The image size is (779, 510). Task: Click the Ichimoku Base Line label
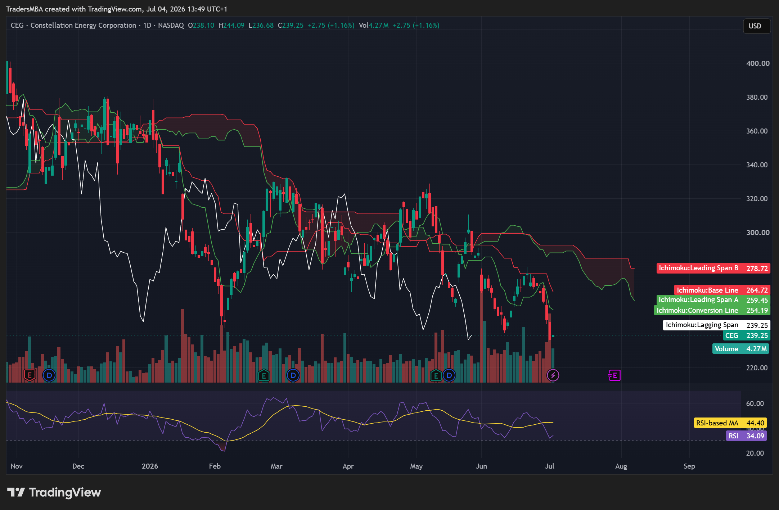(x=722, y=290)
